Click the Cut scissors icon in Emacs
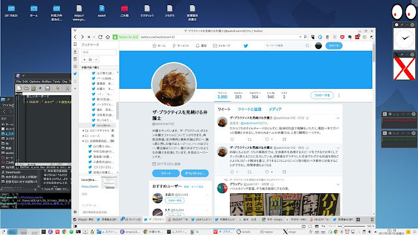Screen dimensions: 418x235 (67, 88)
